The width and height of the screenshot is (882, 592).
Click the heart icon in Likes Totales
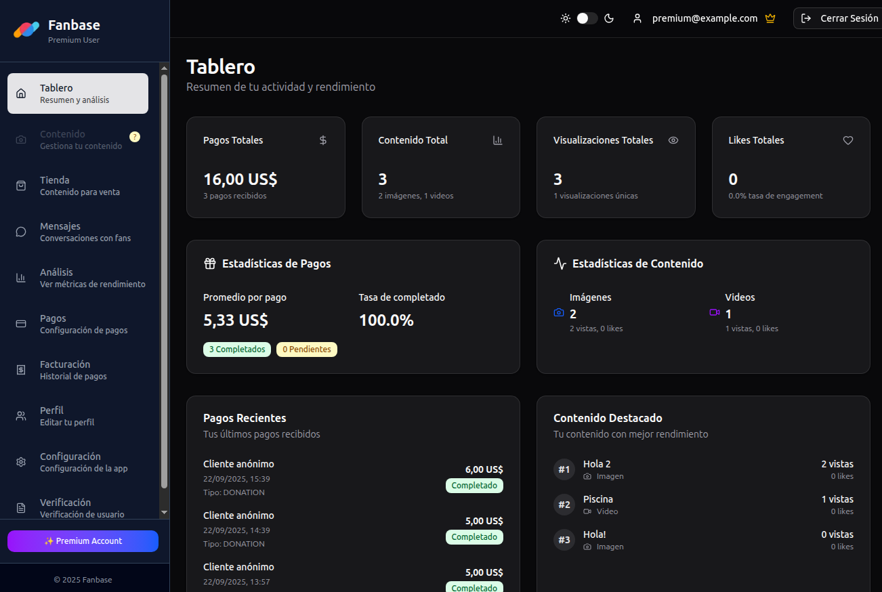[x=848, y=140]
